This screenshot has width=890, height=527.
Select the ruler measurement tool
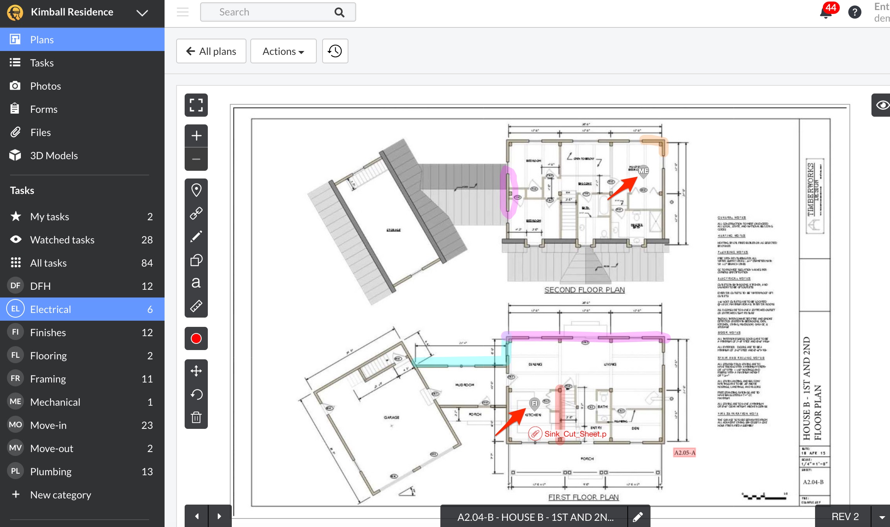[196, 306]
